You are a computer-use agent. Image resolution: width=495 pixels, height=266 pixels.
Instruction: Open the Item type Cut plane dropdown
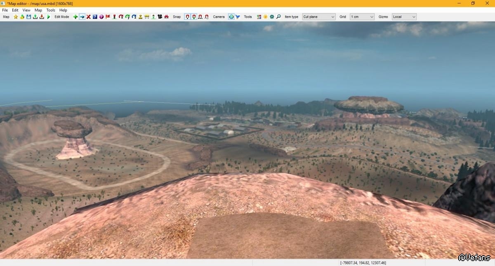click(x=318, y=17)
